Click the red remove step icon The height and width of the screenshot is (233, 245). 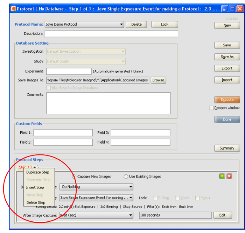click(x=229, y=176)
